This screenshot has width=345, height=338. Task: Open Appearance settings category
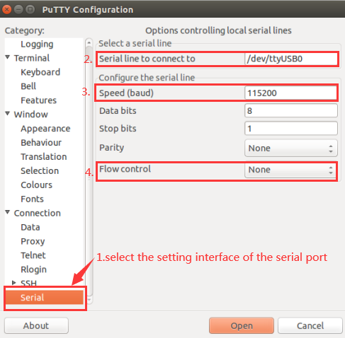[45, 129]
